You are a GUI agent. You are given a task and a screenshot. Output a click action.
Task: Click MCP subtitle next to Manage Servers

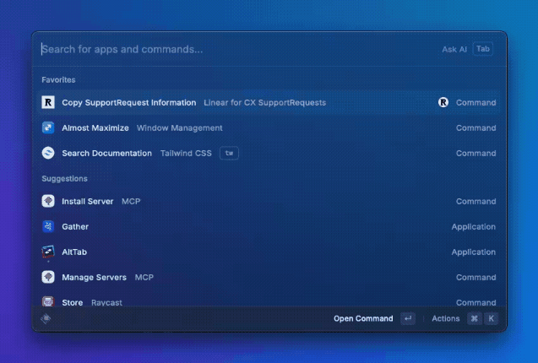point(144,277)
